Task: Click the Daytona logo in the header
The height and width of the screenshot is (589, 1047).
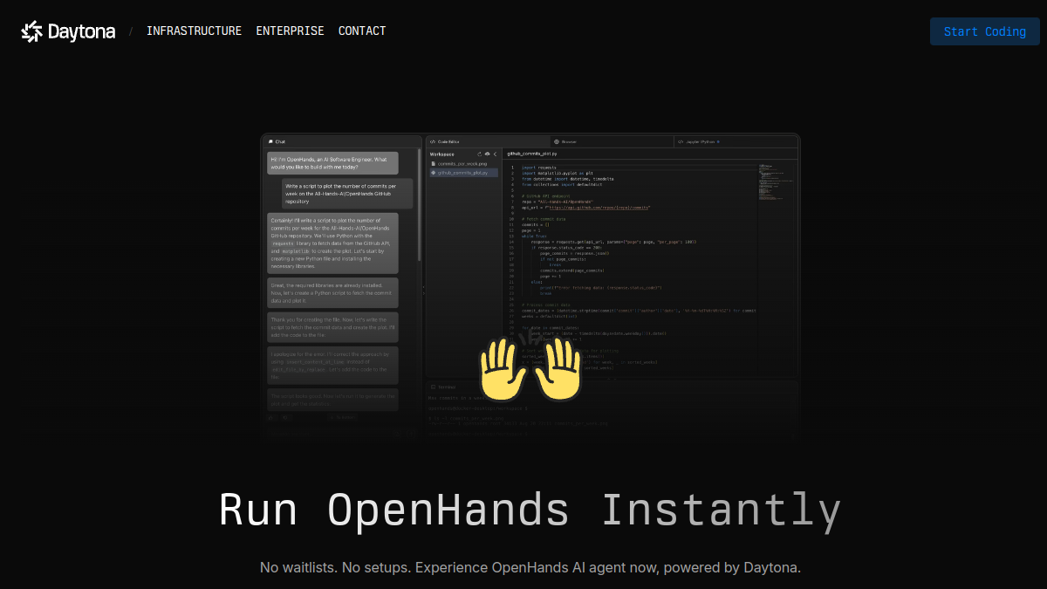Action: coord(68,31)
